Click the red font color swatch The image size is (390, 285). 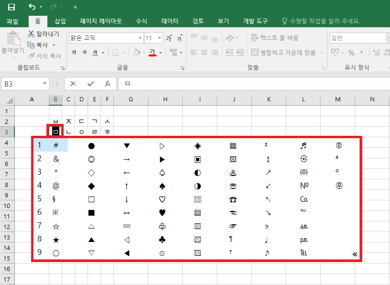pyautogui.click(x=152, y=54)
